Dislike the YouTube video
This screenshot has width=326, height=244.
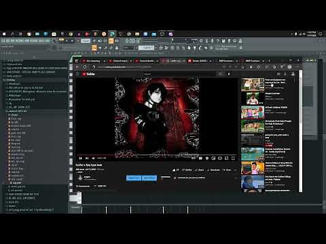click(x=187, y=170)
